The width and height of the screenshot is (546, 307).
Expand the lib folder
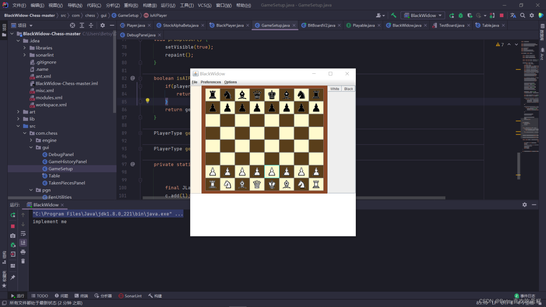(x=18, y=119)
